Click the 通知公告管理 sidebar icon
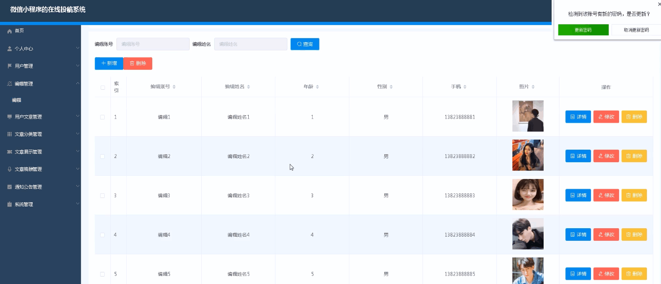Screen dimensions: 661x284 pos(9,186)
